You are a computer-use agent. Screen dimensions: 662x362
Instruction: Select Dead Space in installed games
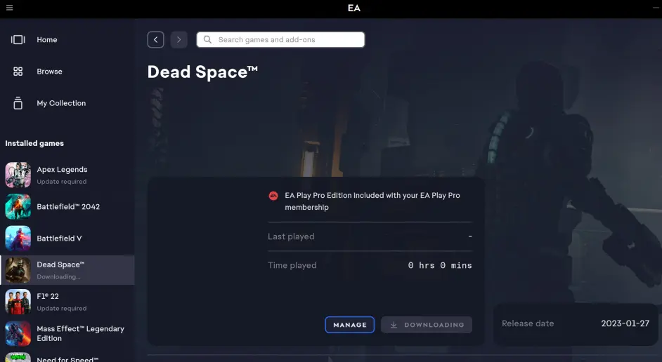pos(60,269)
